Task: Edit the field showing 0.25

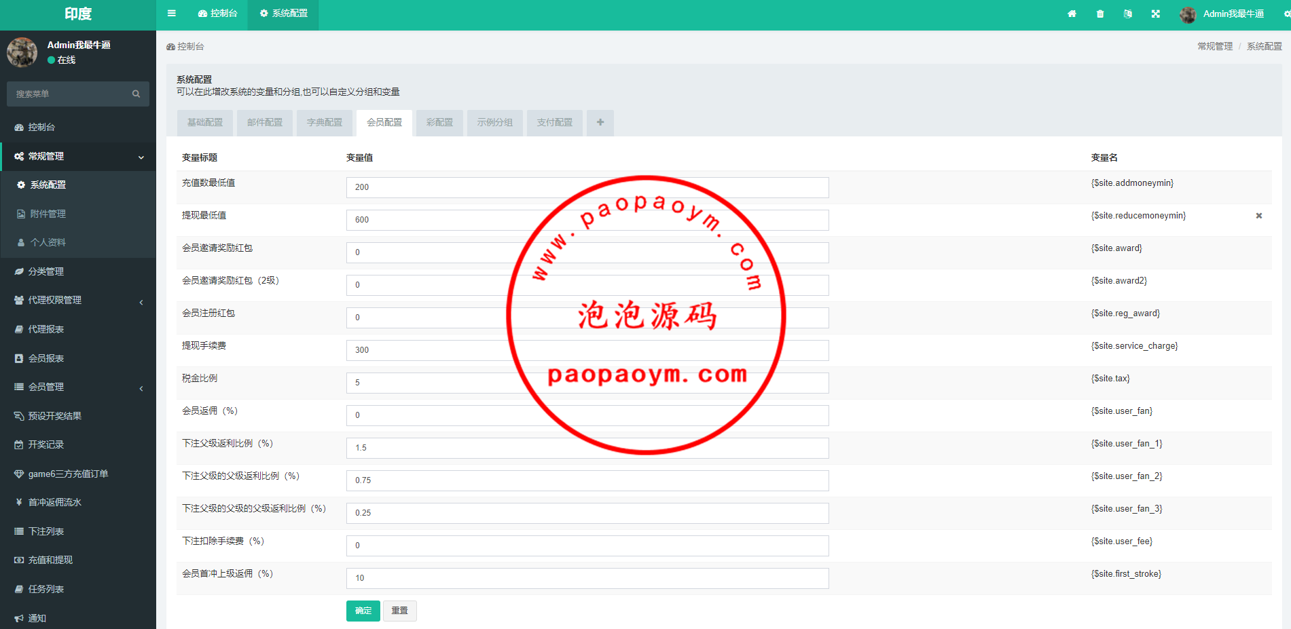Action: (587, 513)
